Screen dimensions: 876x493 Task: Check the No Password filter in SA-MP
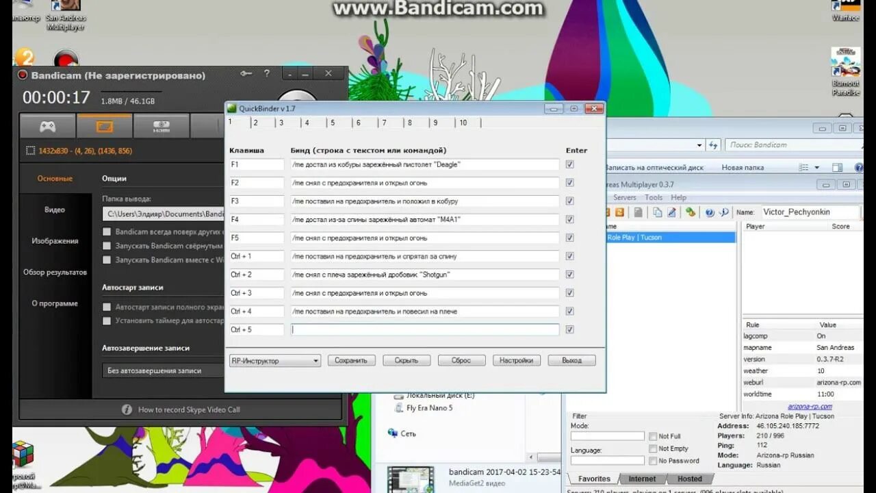click(653, 461)
